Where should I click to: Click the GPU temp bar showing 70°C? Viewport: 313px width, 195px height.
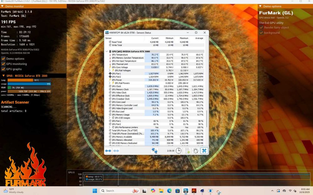(29, 80)
